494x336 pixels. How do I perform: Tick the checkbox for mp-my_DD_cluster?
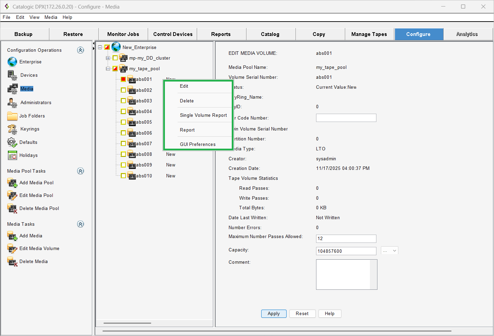click(115, 58)
